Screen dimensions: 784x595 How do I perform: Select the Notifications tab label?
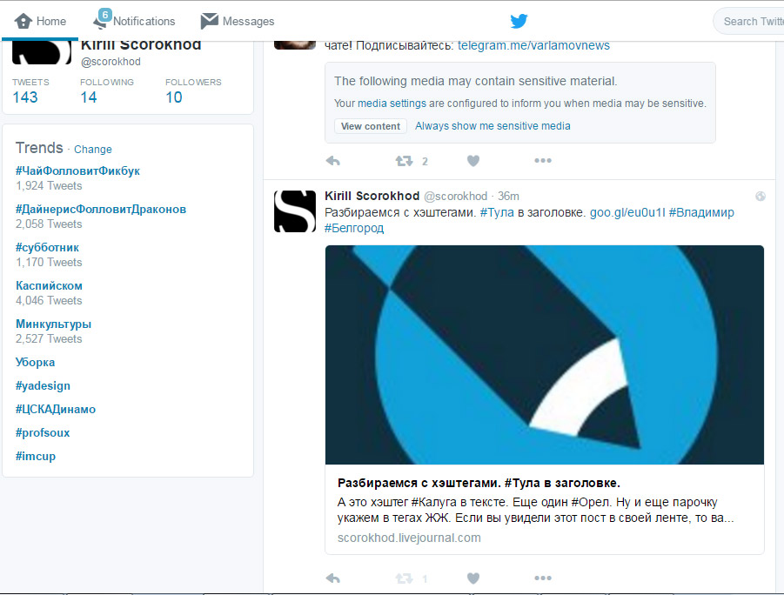144,22
